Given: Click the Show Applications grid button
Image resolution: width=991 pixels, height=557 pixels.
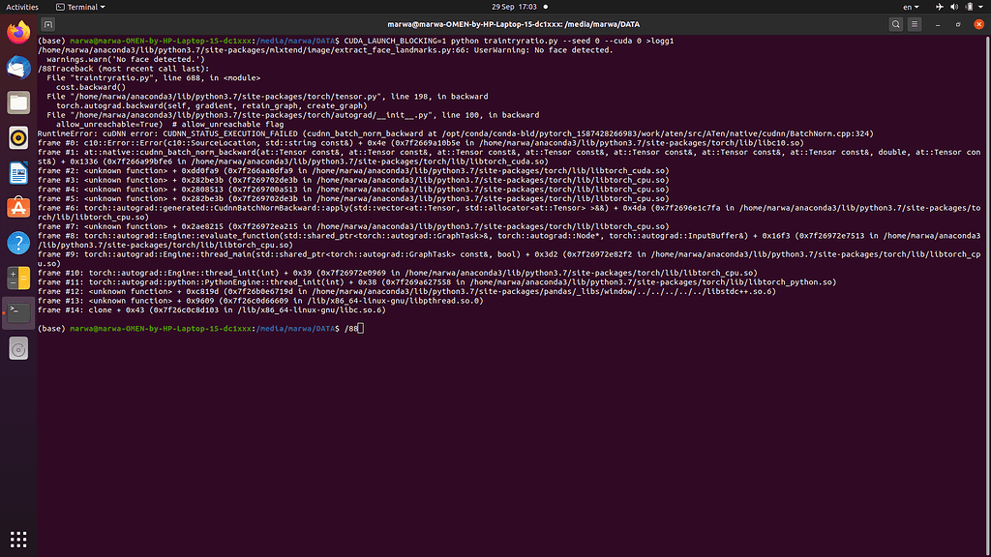Looking at the screenshot, I should (x=17, y=539).
